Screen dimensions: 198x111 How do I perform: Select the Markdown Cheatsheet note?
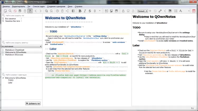15,50
